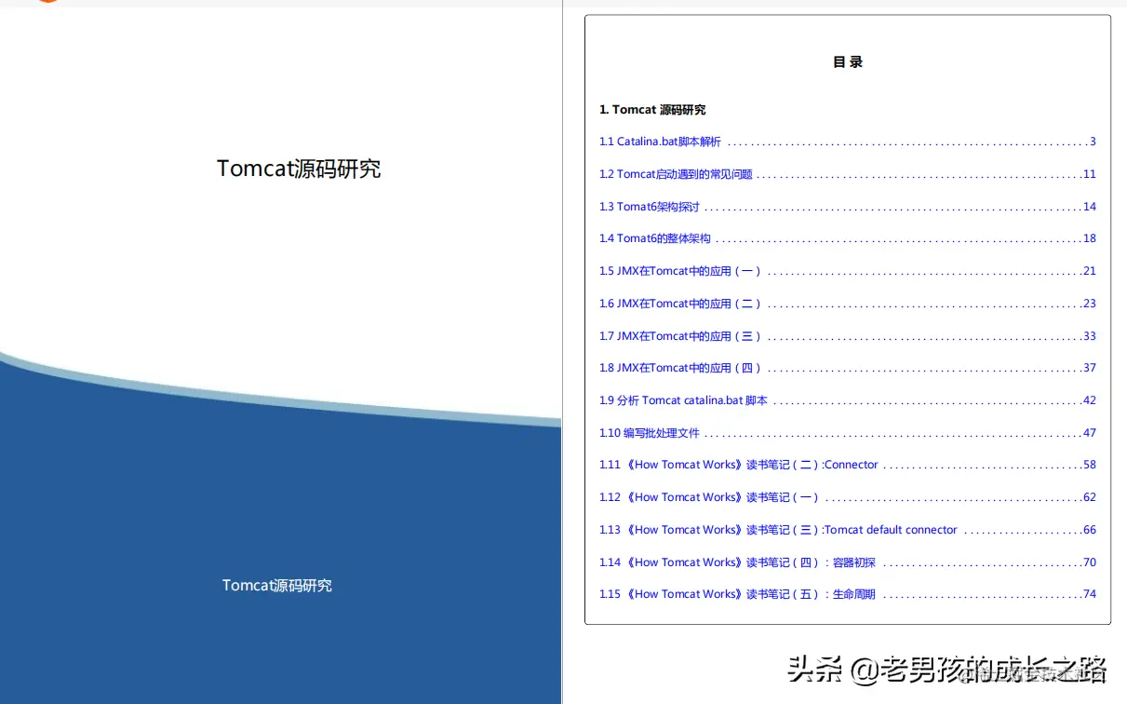Open TOC link 1.15 读书笔记（五）：生命周期
This screenshot has height=704, width=1127.
click(738, 594)
